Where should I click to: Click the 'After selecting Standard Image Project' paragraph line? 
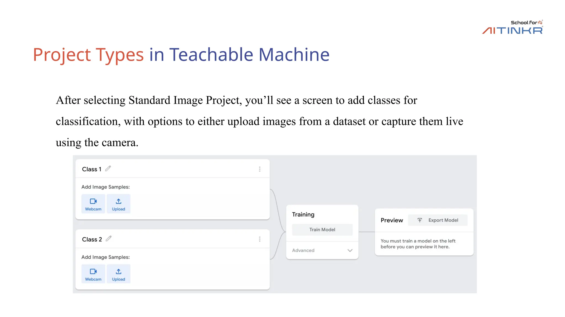[x=236, y=100]
